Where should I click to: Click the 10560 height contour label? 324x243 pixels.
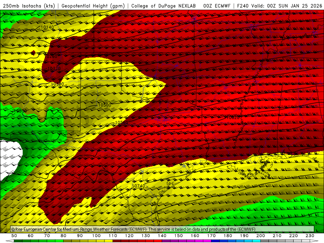[x=122, y=122]
